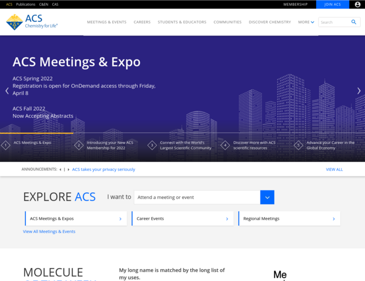Click into the Search input field
Screen dimensions: 365x281
[x=334, y=22]
